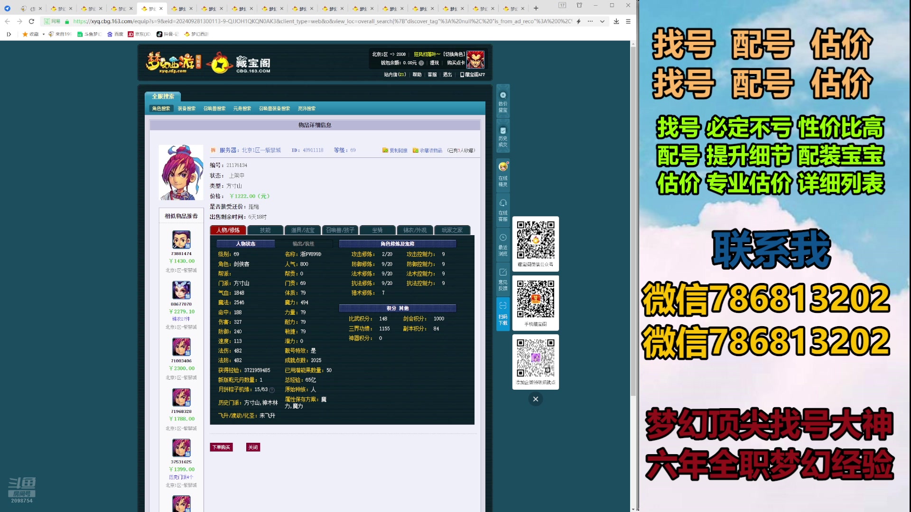Select the 输出/抗性 sub-tab

tap(303, 244)
